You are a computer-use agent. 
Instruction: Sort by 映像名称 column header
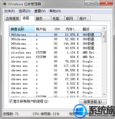coord(22,29)
